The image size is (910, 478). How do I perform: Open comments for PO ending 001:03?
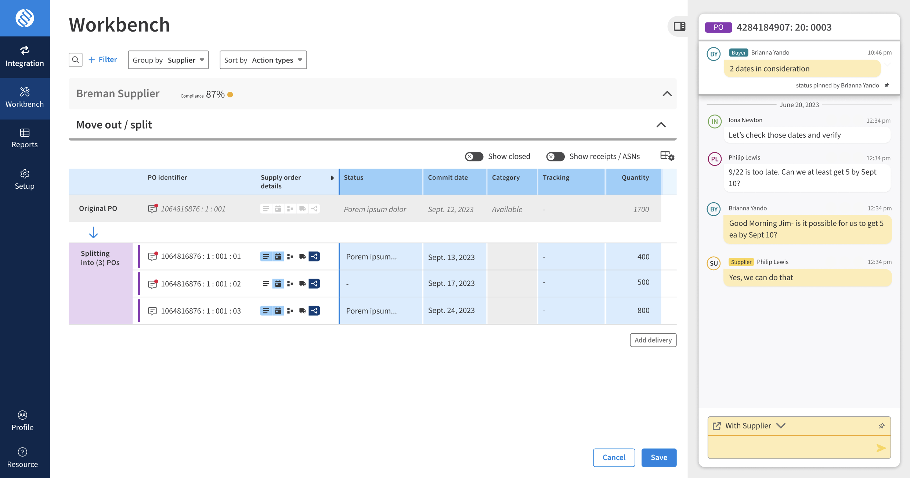tap(152, 311)
